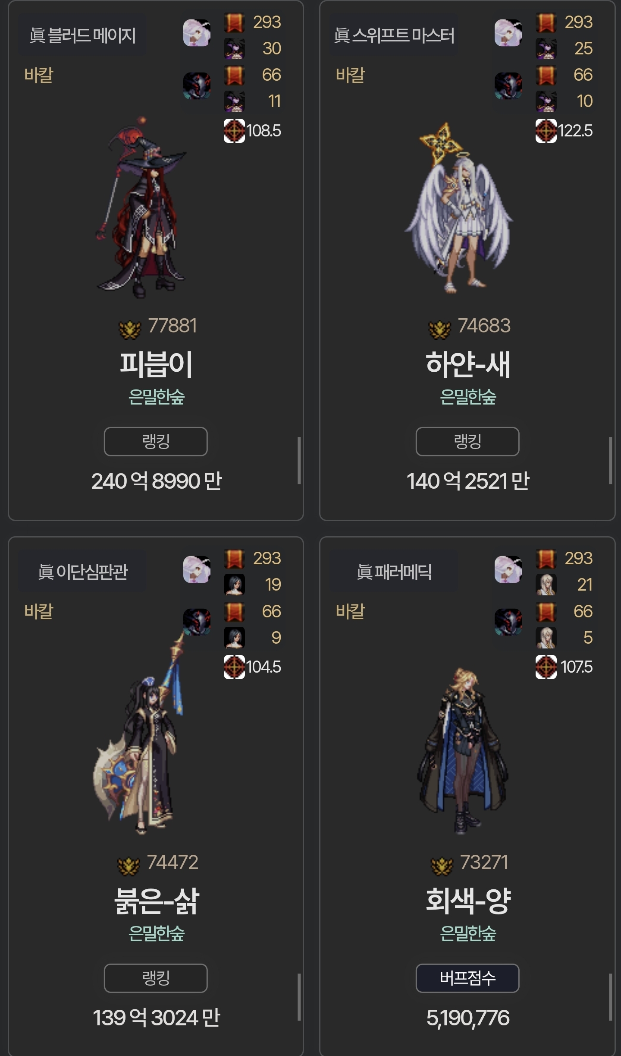621x1056 pixels.
Task: Open the 은밀한숲 guild link under 피블이
Action: pyautogui.click(x=156, y=397)
